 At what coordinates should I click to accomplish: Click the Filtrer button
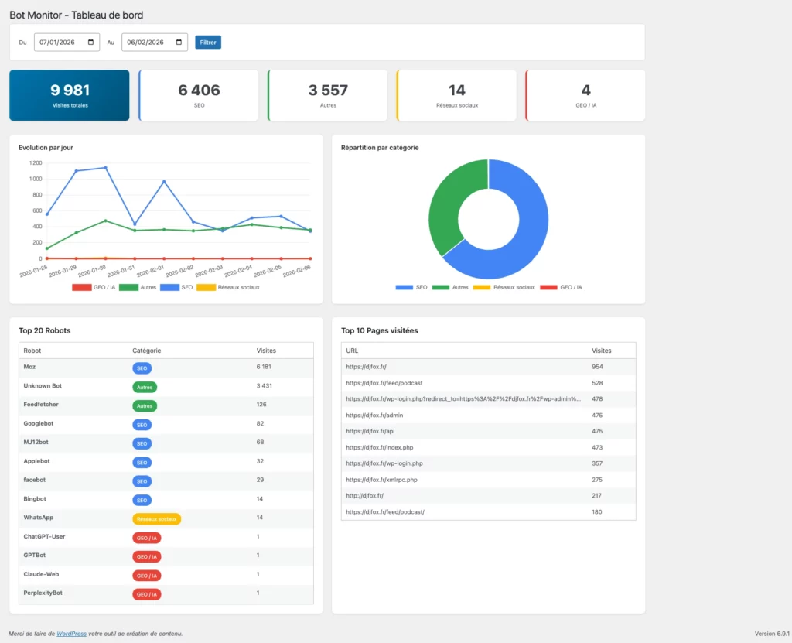coord(208,43)
